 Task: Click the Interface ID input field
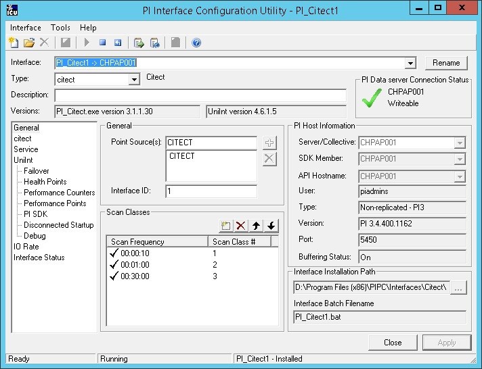pos(211,191)
